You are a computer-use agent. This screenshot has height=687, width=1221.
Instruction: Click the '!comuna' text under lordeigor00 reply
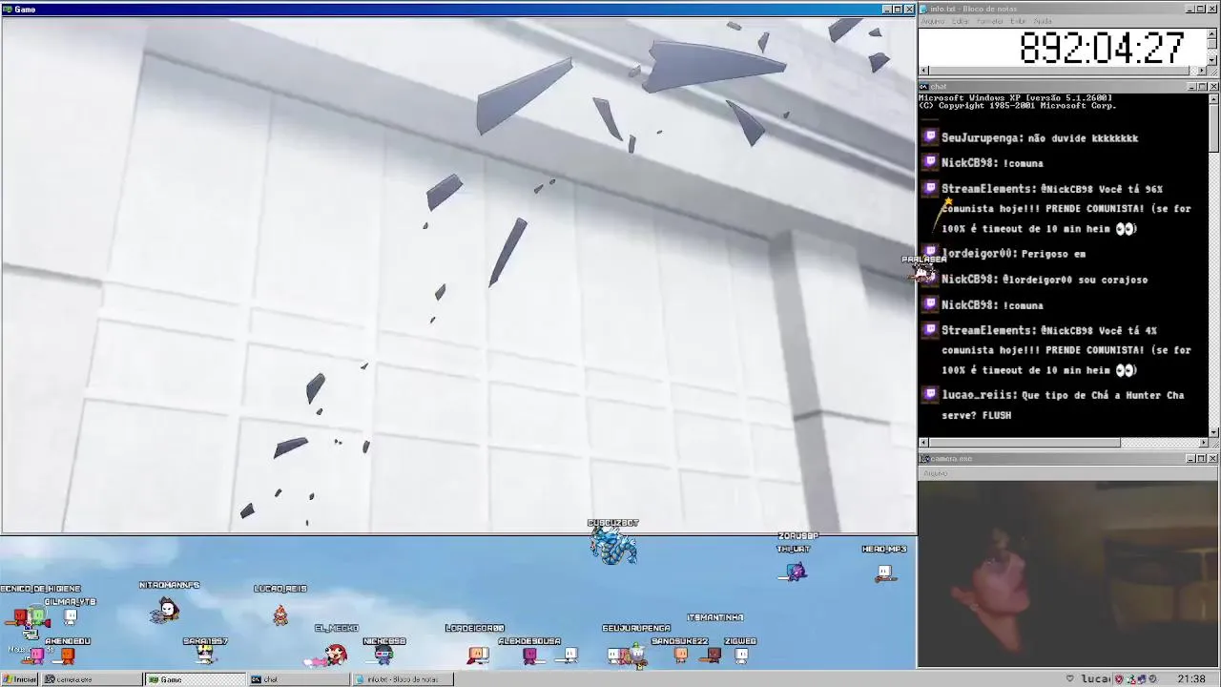(x=1023, y=305)
